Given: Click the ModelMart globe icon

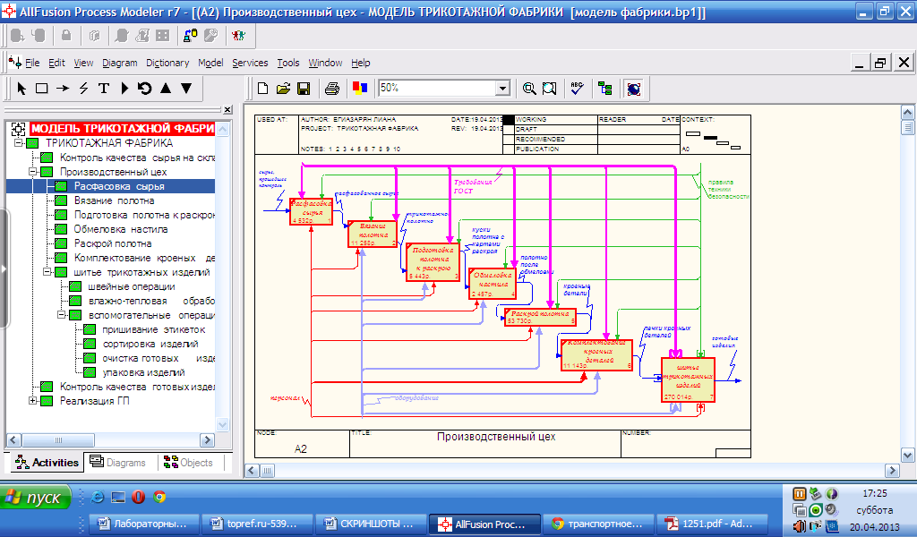Looking at the screenshot, I should pos(633,89).
